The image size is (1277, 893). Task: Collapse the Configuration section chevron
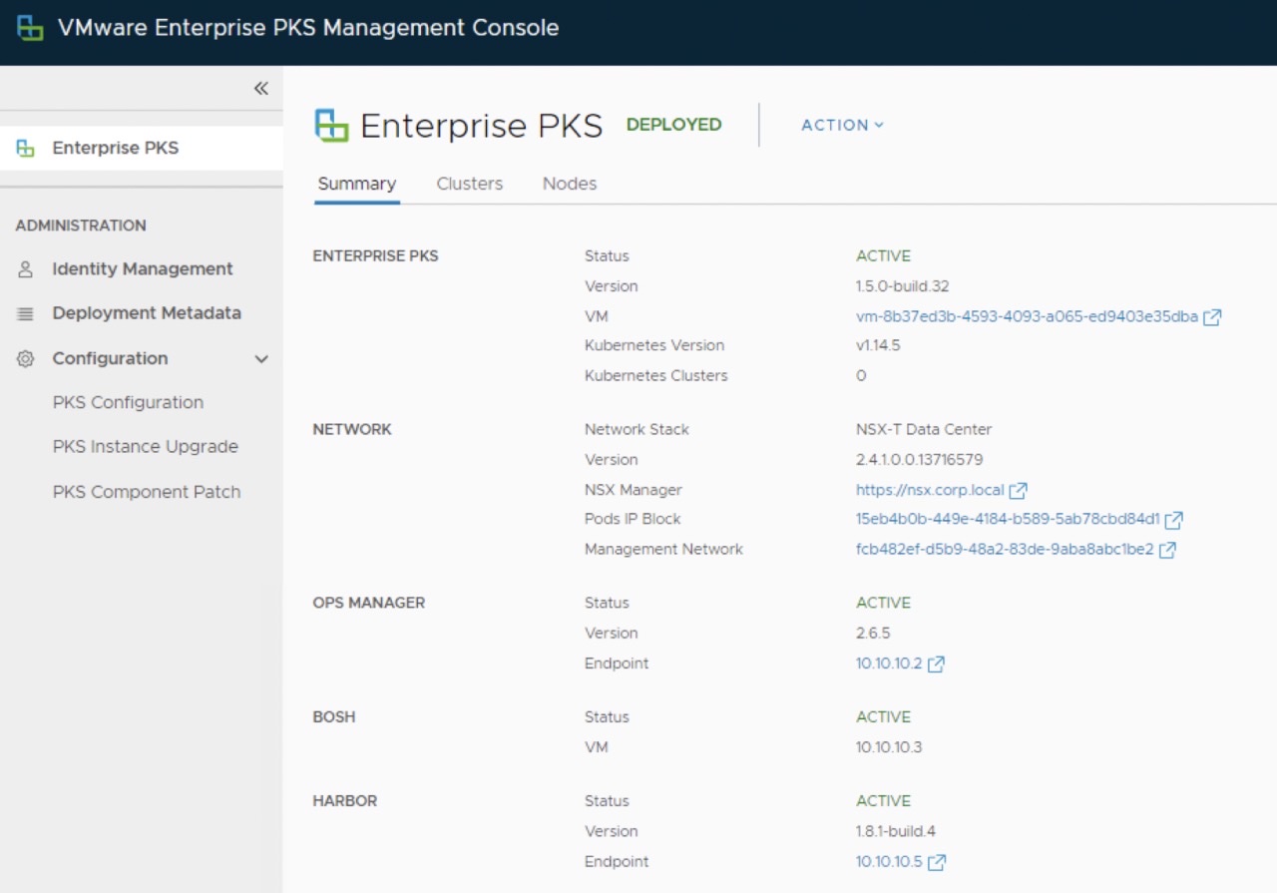[x=261, y=359]
